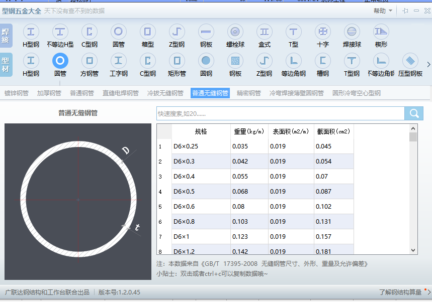Screen dimensions: 432x305
Task: Select the 盒式 section icon
Action: 265,32
